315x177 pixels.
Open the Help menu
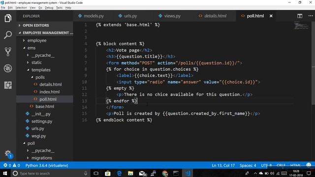[68, 8]
